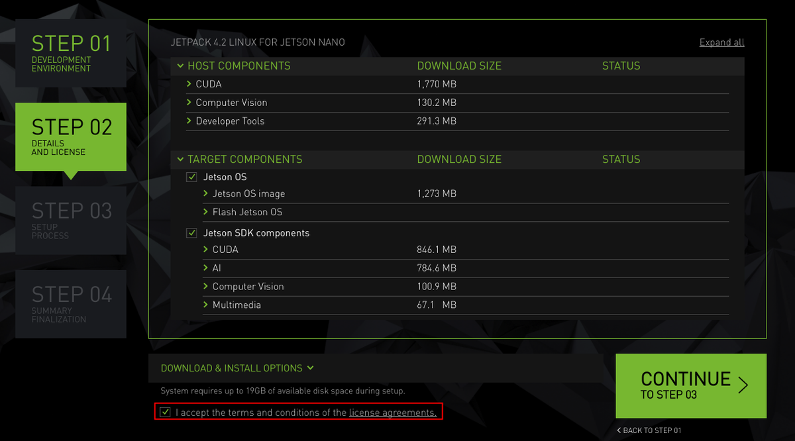
Task: Click the Expand all link
Action: pyautogui.click(x=722, y=42)
